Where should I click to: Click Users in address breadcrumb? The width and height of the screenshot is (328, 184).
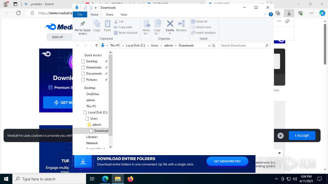point(155,45)
